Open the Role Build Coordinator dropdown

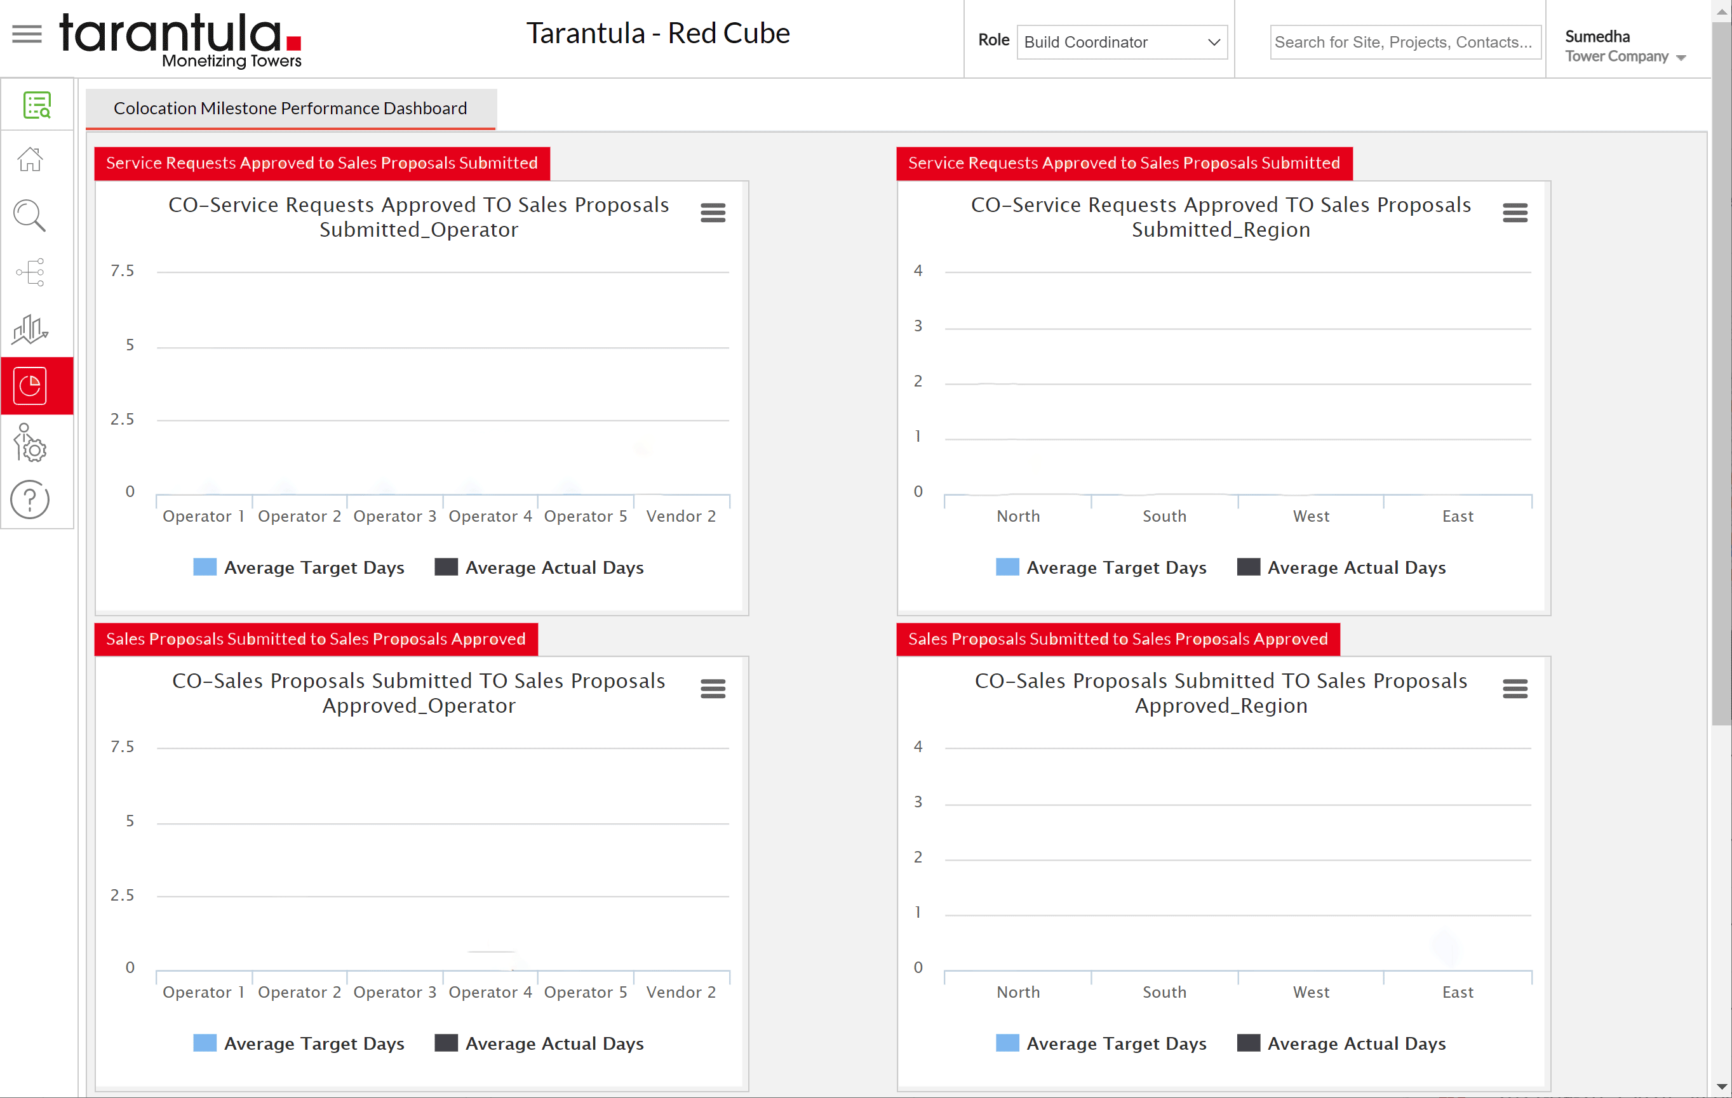1122,43
